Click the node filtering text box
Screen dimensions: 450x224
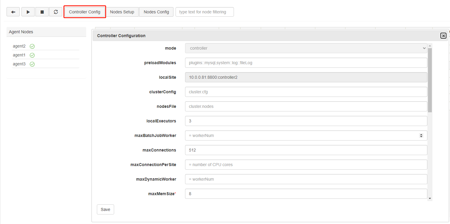pyautogui.click(x=204, y=12)
